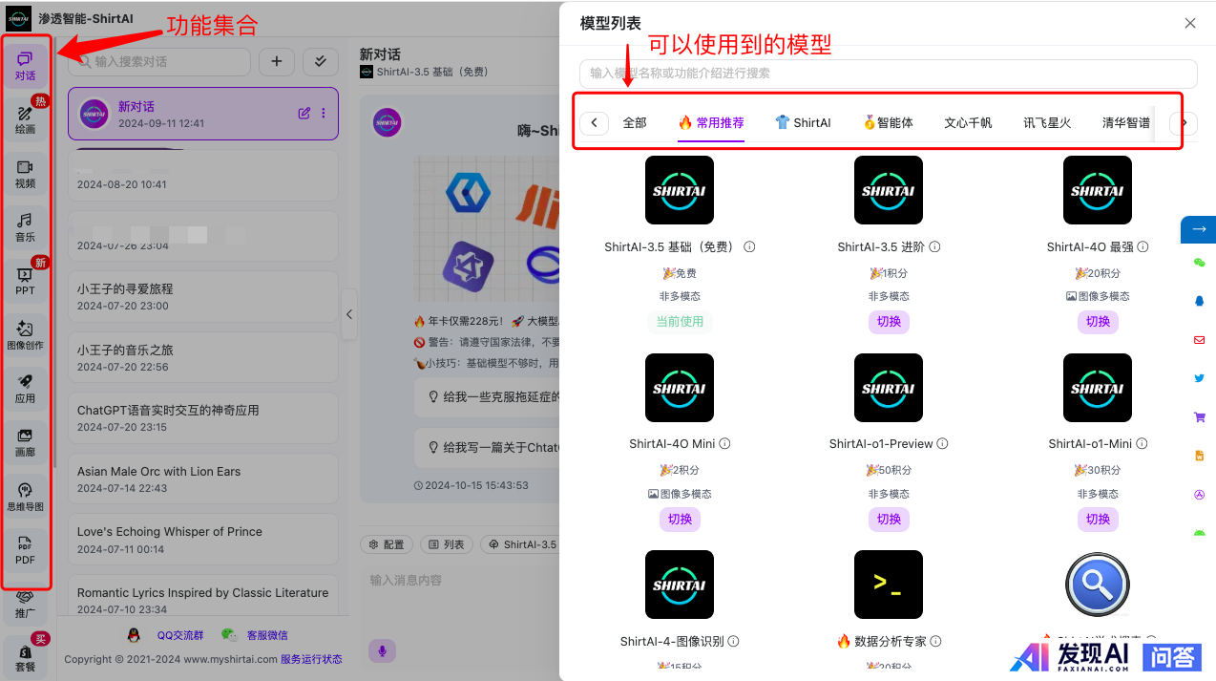Click the microphone voice input icon
The width and height of the screenshot is (1216, 681).
click(383, 650)
